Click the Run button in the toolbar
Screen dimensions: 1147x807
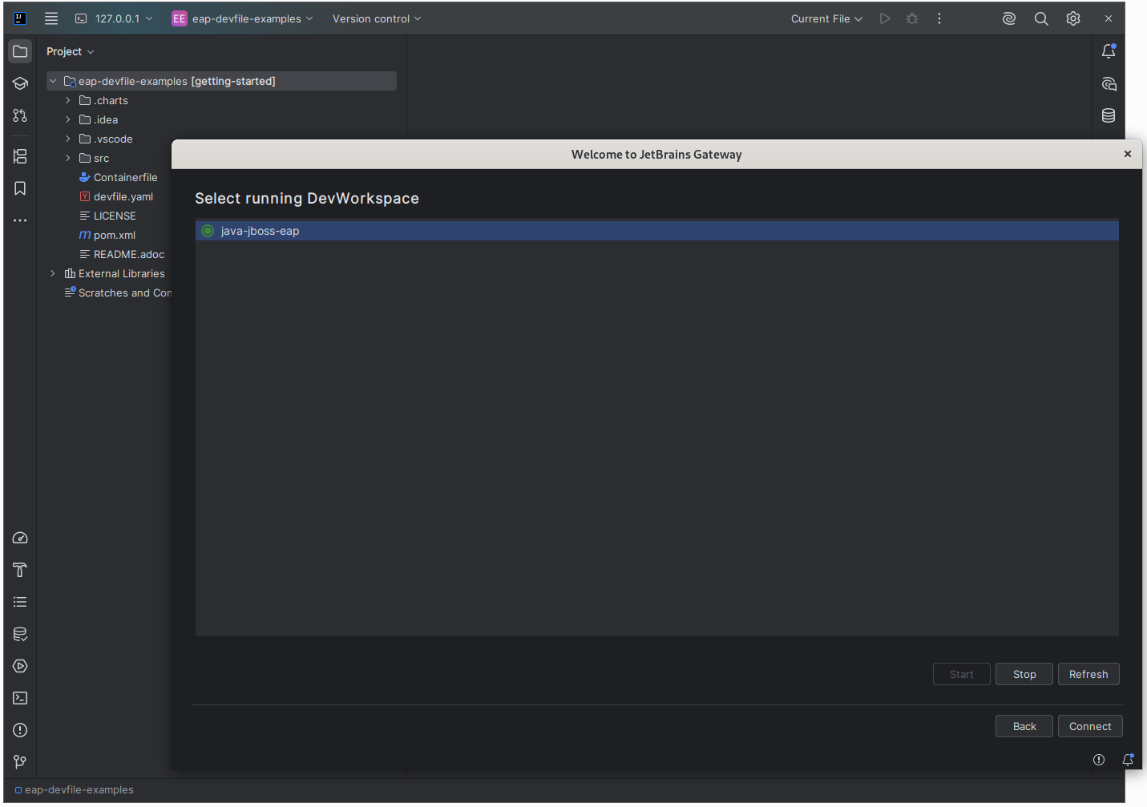(885, 18)
